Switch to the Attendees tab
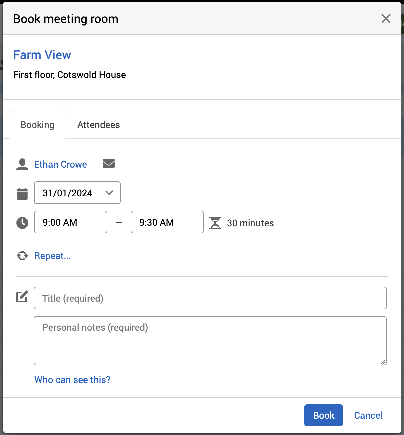 click(x=98, y=125)
